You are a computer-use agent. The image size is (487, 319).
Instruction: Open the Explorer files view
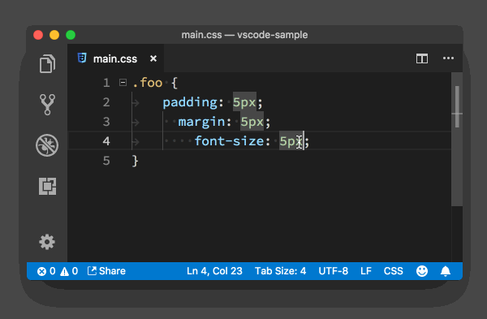pyautogui.click(x=47, y=63)
